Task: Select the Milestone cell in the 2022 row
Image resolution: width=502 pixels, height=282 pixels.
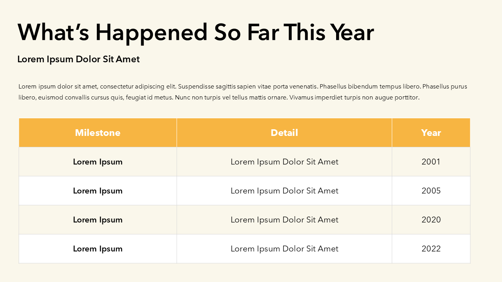Action: tap(98, 249)
